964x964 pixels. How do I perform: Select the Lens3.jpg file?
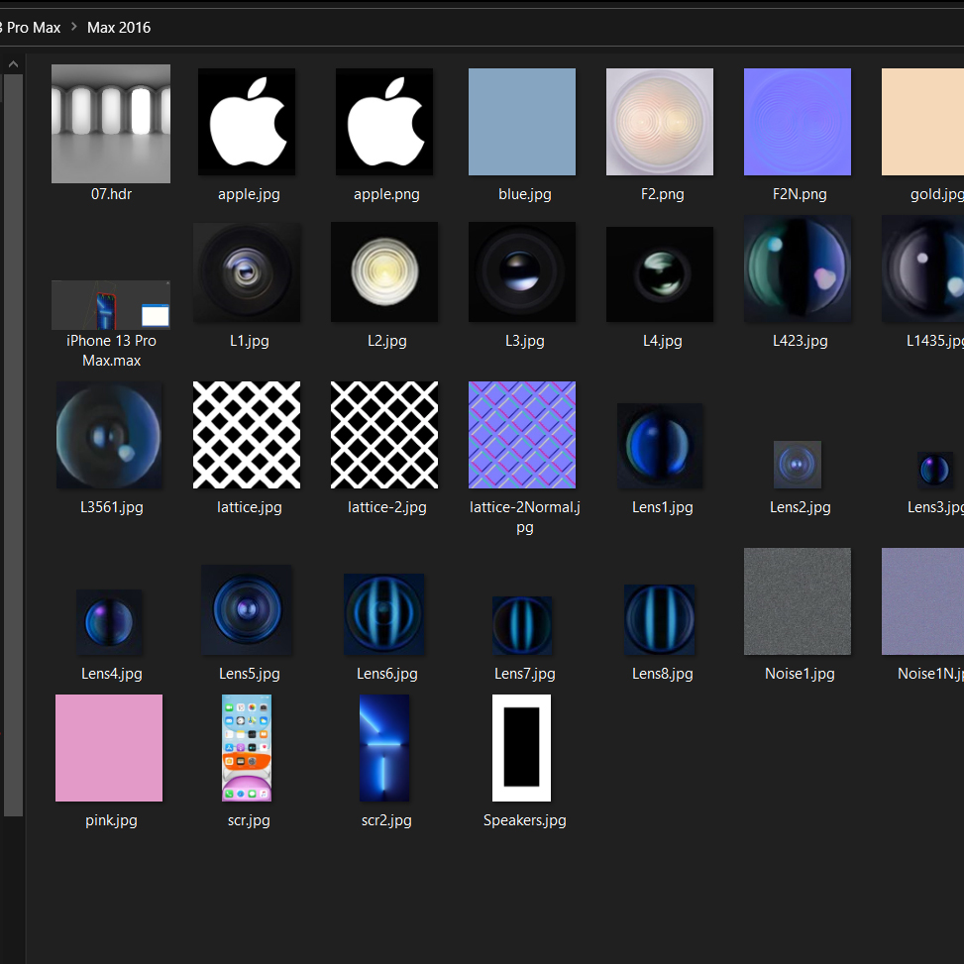point(934,471)
